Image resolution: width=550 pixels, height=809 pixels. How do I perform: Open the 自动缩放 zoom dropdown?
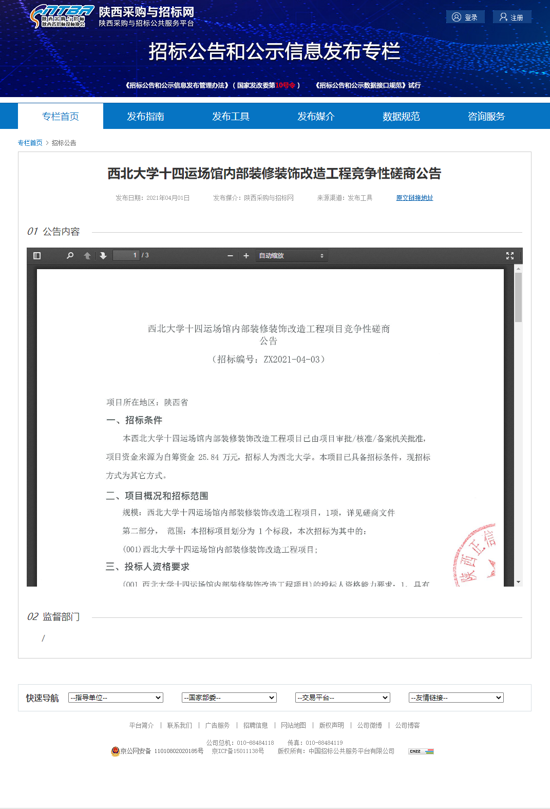(291, 256)
